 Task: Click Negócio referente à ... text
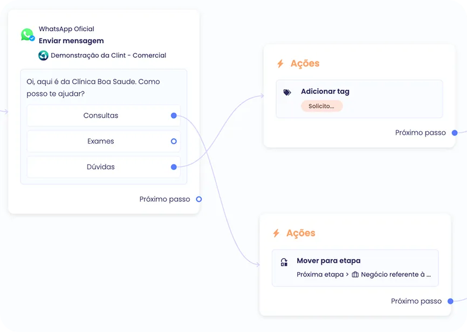point(396,274)
